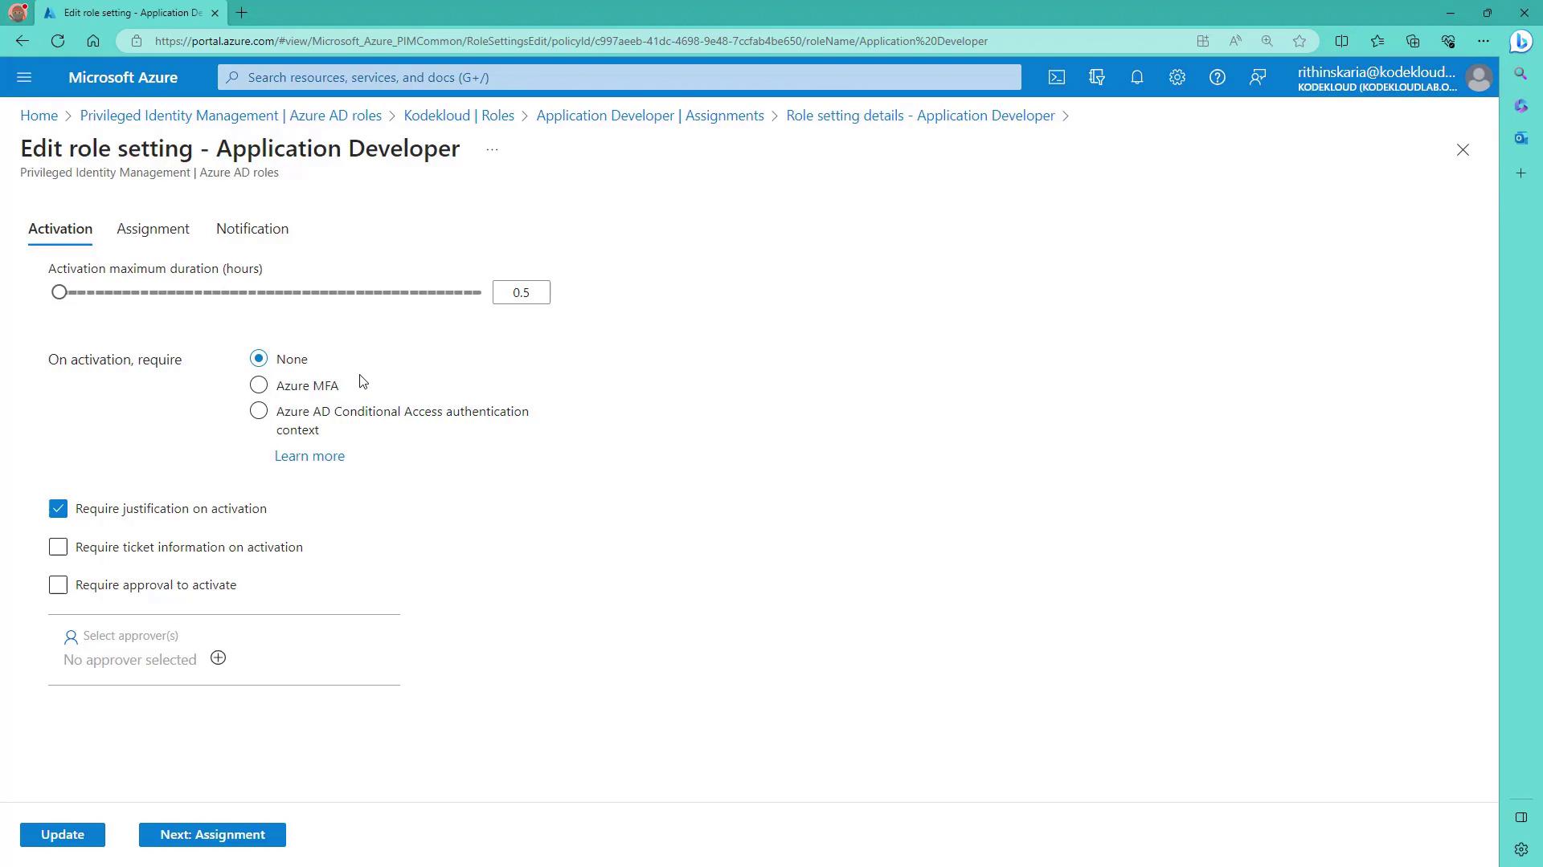Open browser Settings and more menu

click(1483, 41)
